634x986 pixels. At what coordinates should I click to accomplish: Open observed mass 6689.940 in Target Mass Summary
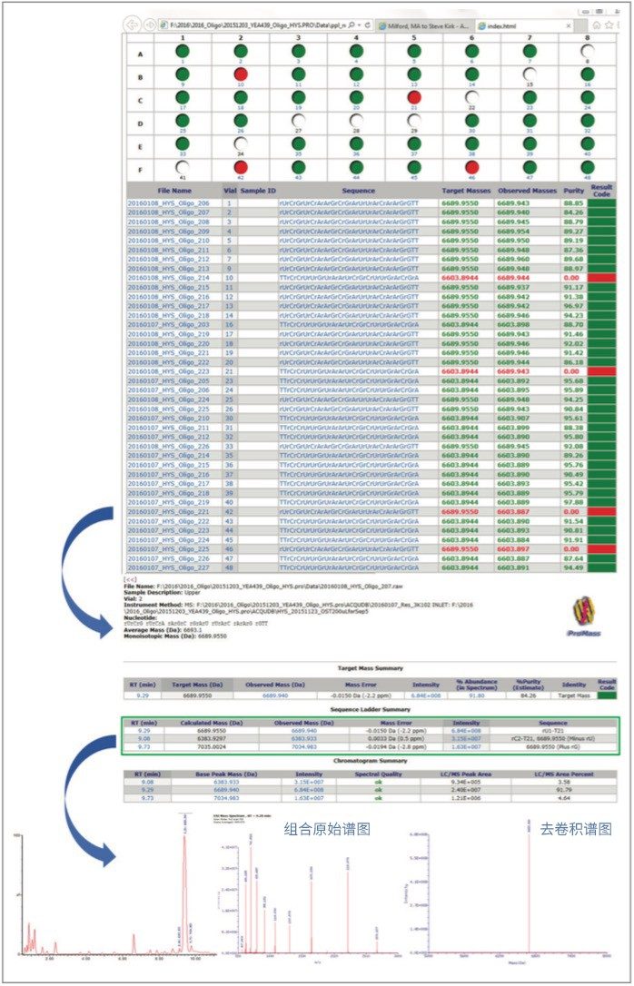point(275,695)
